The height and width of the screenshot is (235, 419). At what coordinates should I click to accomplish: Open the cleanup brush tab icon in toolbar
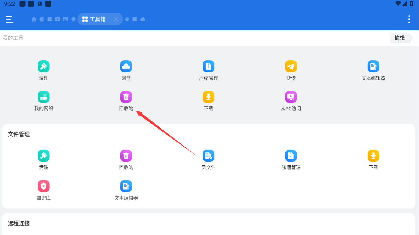click(x=127, y=19)
